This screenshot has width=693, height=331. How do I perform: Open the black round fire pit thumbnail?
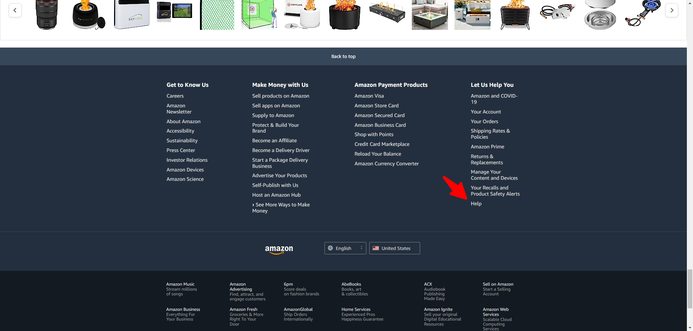click(345, 15)
